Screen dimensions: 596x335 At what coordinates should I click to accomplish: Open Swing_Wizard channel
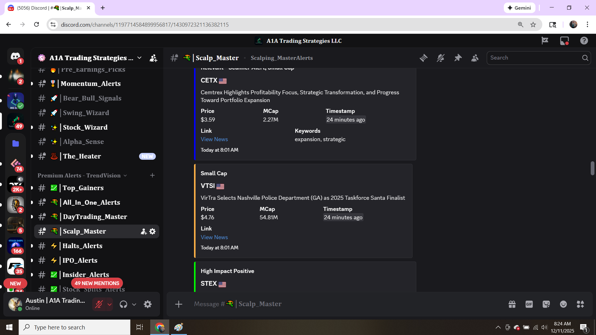[x=97, y=113]
